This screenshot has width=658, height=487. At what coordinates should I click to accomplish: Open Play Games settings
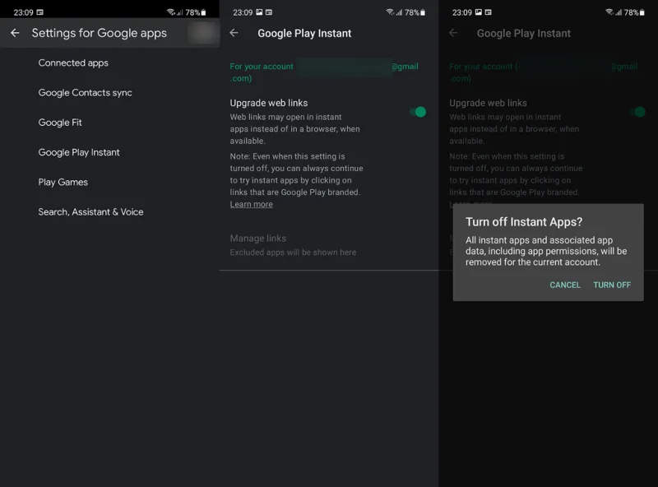[x=63, y=182]
